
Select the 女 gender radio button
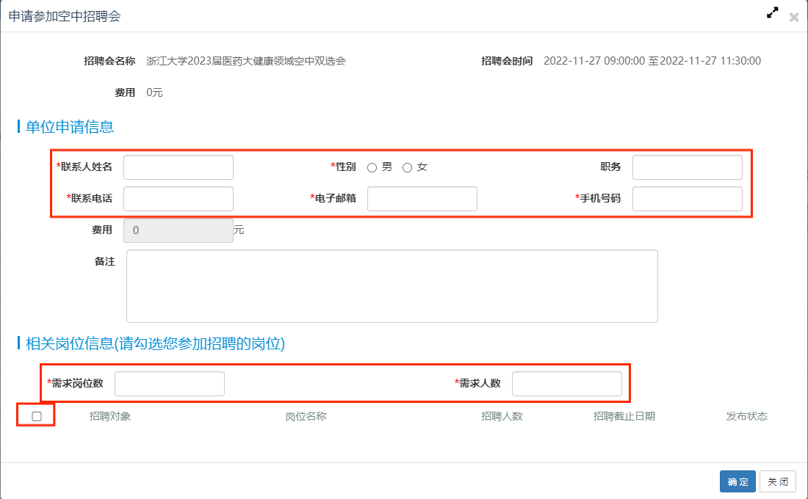[407, 167]
